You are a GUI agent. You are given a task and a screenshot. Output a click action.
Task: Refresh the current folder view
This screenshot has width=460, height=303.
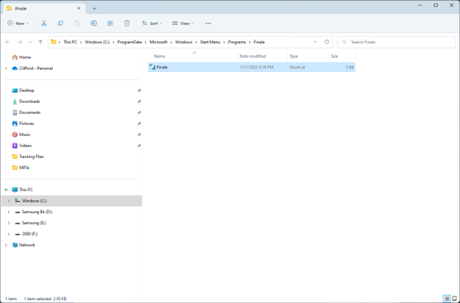click(x=327, y=42)
